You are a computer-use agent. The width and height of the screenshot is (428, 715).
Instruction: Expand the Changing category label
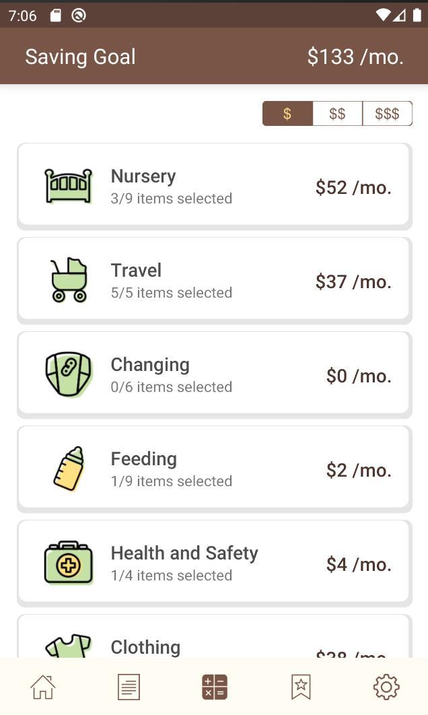point(150,365)
